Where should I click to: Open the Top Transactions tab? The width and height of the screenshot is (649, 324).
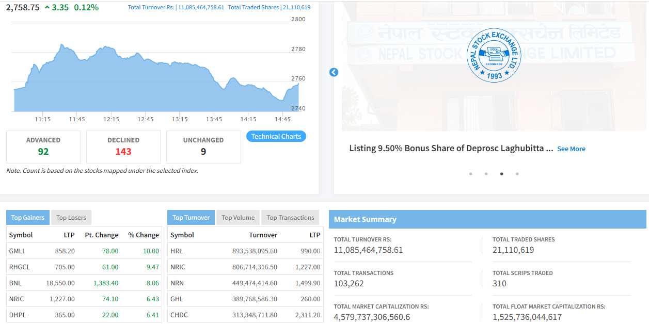[x=290, y=218]
